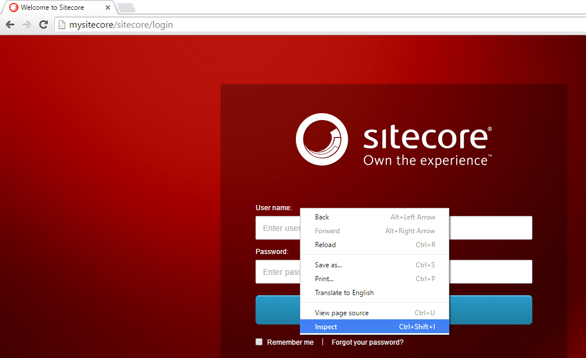This screenshot has width=586, height=358.
Task: Click the Sitecore circular logo
Action: pyautogui.click(x=322, y=139)
